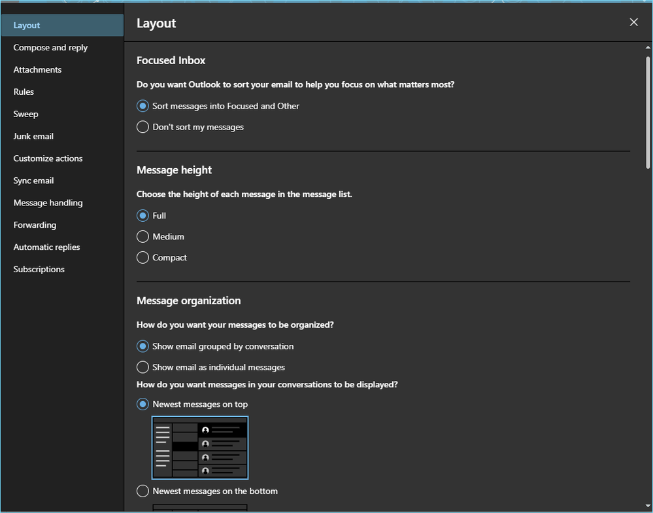This screenshot has height=513, width=653.
Task: Go to Forwarding settings
Action: pos(62,225)
